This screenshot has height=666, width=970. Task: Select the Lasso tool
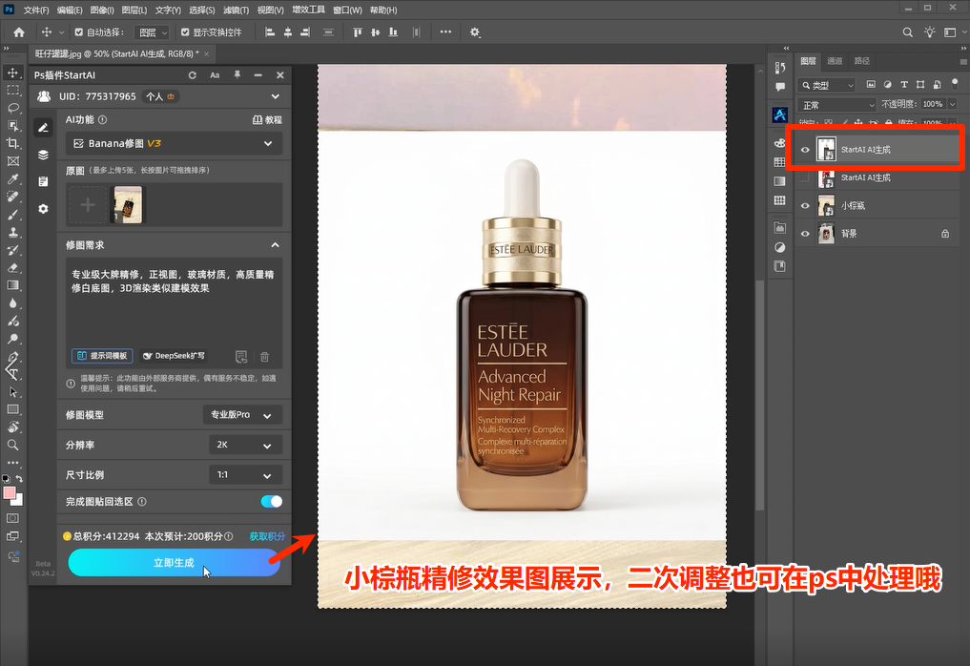12,108
